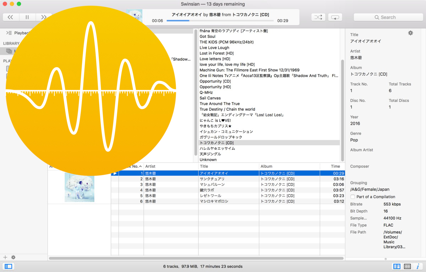Screen dimensions: 426x272
Task: Click the Search field
Action: 388,17
